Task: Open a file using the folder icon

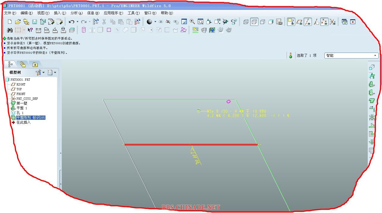Action: (x=18, y=22)
